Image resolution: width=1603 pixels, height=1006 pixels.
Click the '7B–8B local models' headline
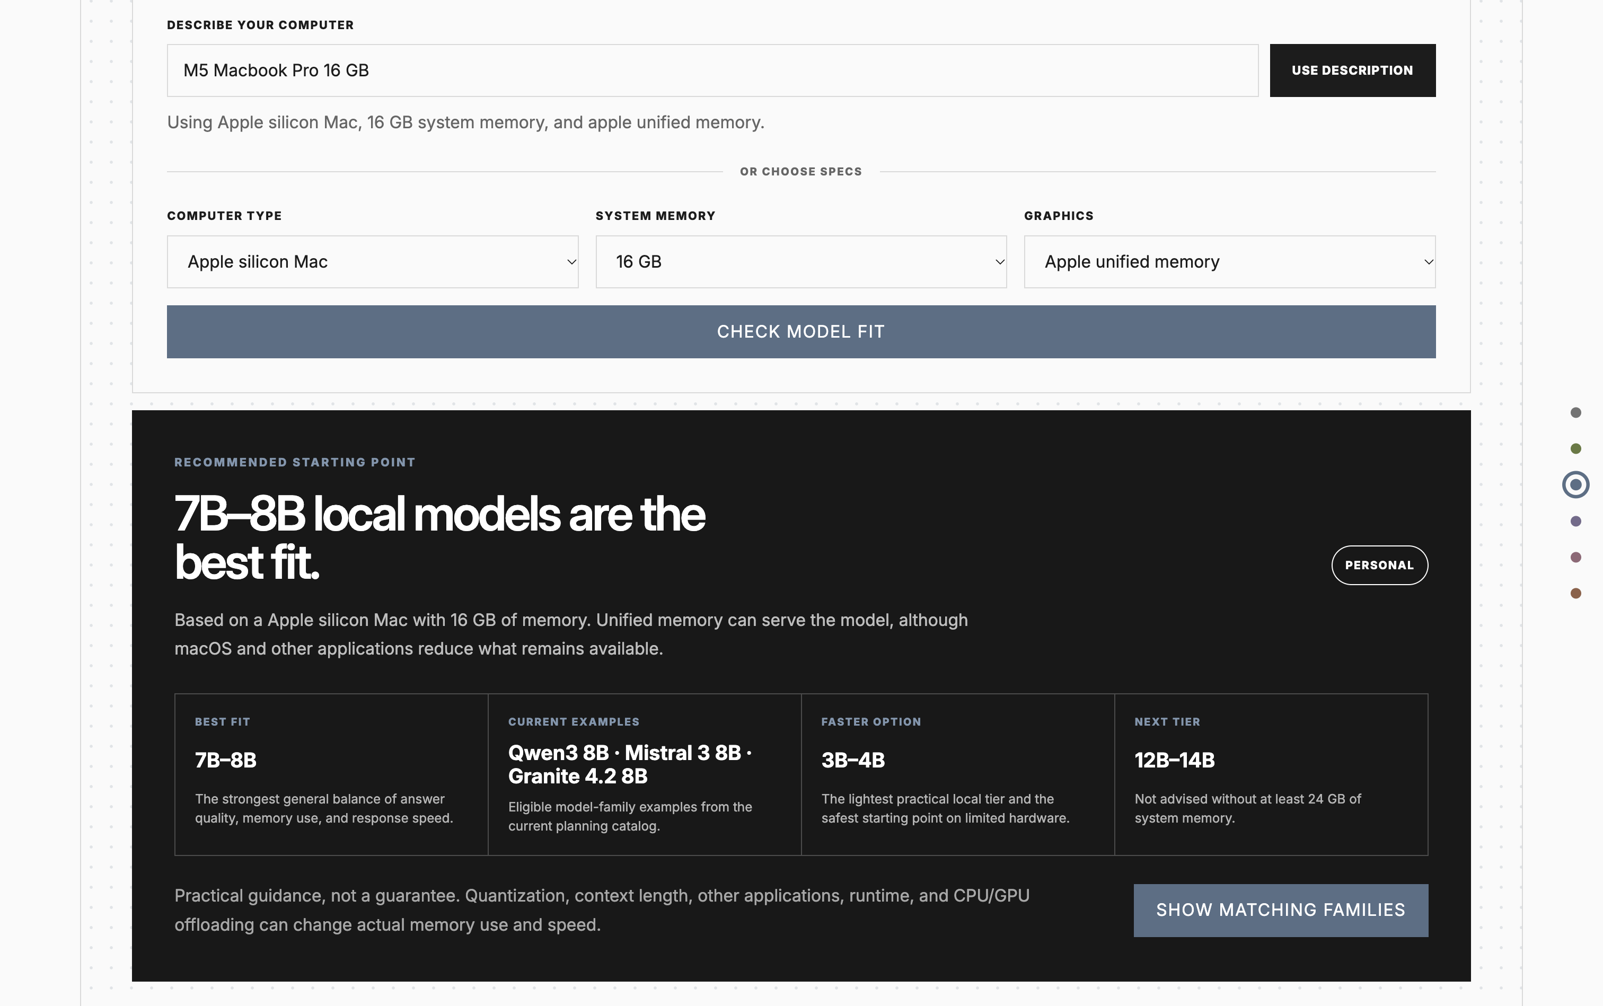[x=439, y=537]
